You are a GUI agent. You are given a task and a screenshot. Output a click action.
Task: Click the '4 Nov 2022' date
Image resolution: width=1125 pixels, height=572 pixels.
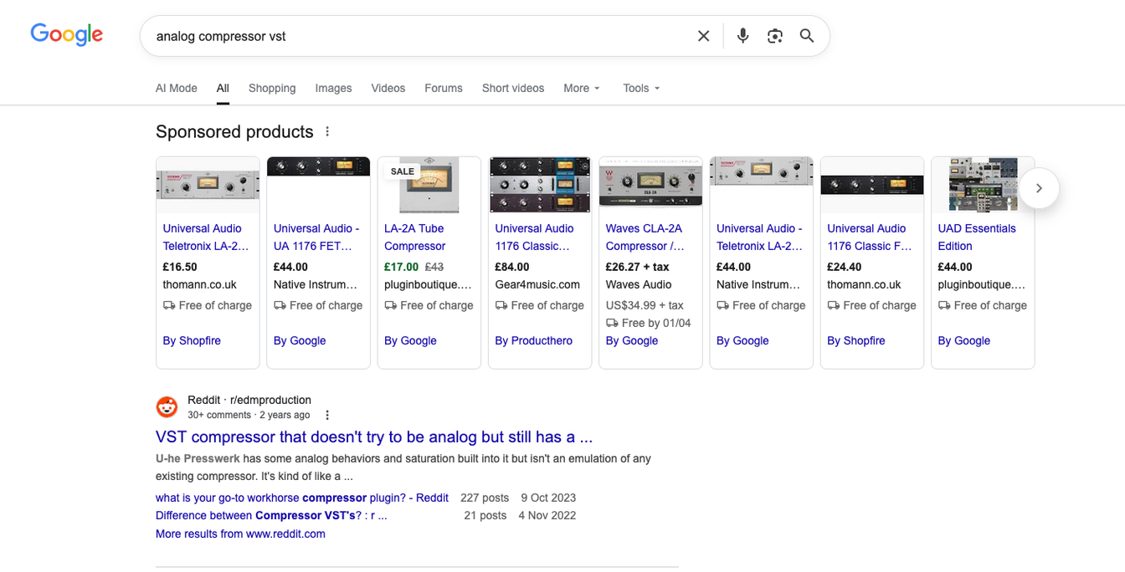547,515
